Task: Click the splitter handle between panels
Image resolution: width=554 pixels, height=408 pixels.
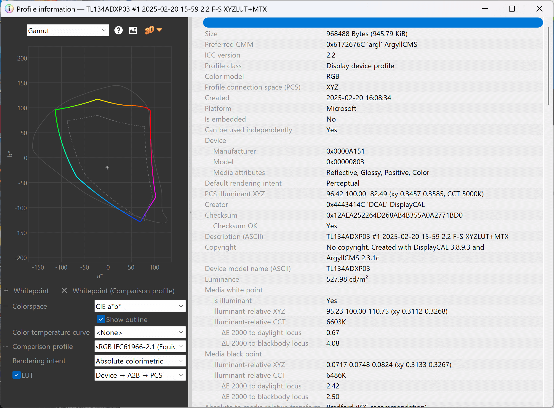Action: point(190,212)
